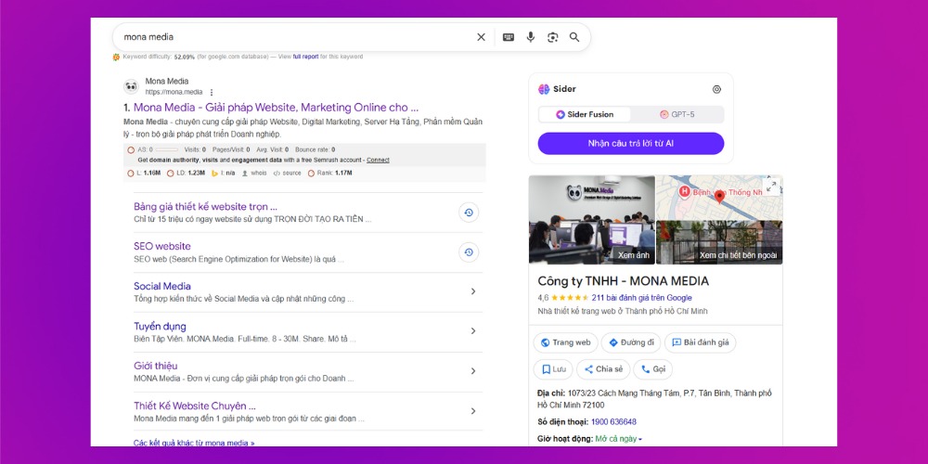The height and width of the screenshot is (464, 928).
Task: Click the Rank: 1.17M metric
Action: pos(330,174)
